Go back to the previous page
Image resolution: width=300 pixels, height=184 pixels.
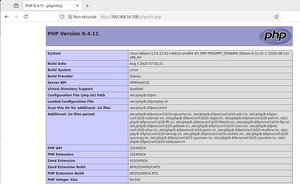[7, 17]
